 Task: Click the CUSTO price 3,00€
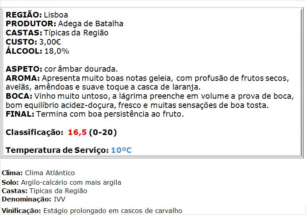tap(50, 42)
